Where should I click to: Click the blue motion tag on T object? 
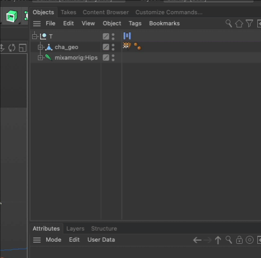point(127,36)
